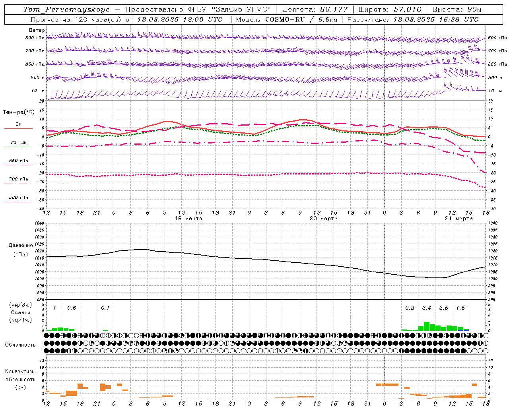Click the longitude value 86.177
The image size is (509, 407).
click(x=334, y=10)
